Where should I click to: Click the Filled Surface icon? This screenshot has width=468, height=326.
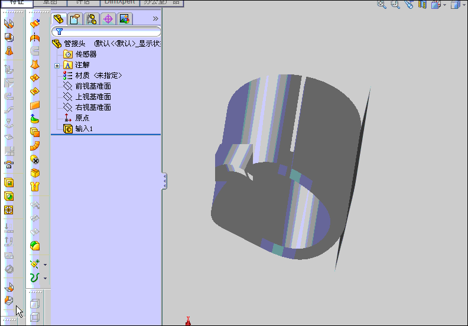click(x=35, y=92)
